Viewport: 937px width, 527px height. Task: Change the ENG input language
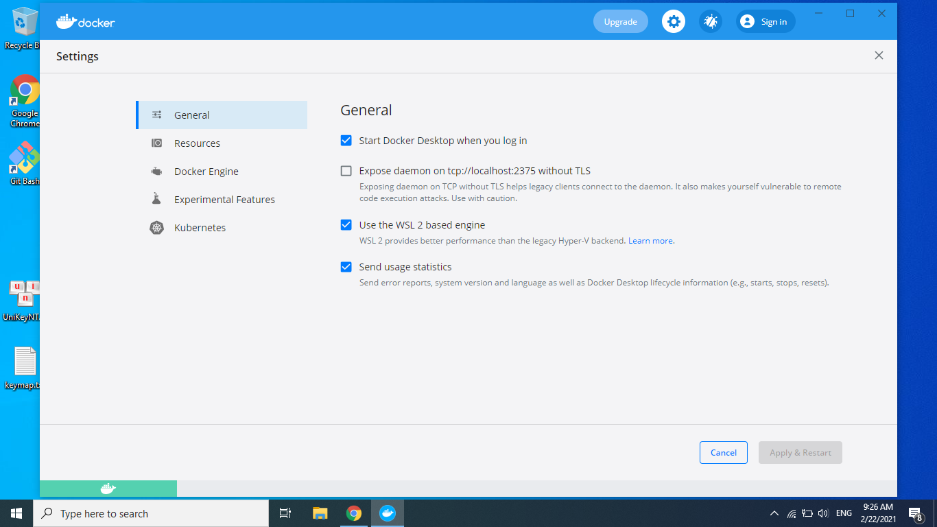844,513
